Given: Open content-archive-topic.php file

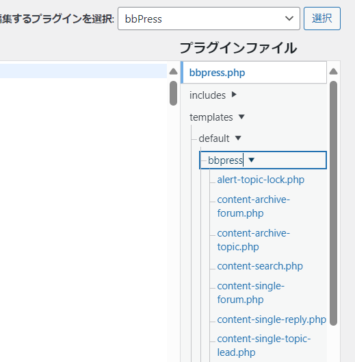Looking at the screenshot, I should [x=253, y=240].
